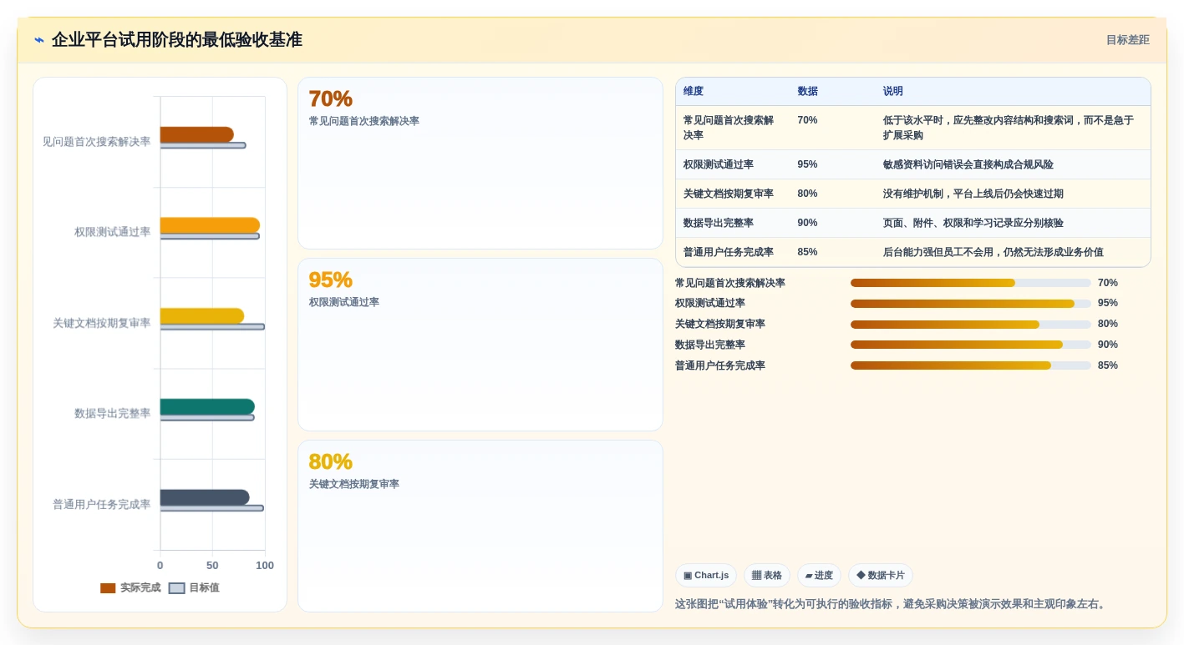Click the 普通用户任务完成率 table row name

tap(729, 252)
